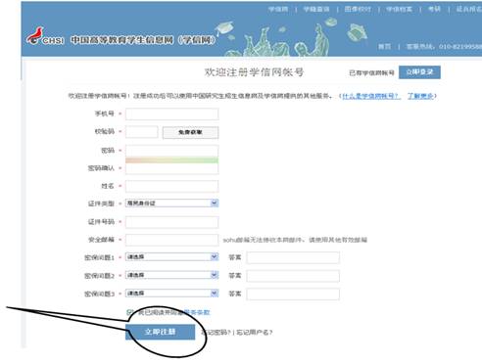This screenshot has width=482, height=363.
Task: Focus the 安全邮箱 email field
Action: coord(171,240)
